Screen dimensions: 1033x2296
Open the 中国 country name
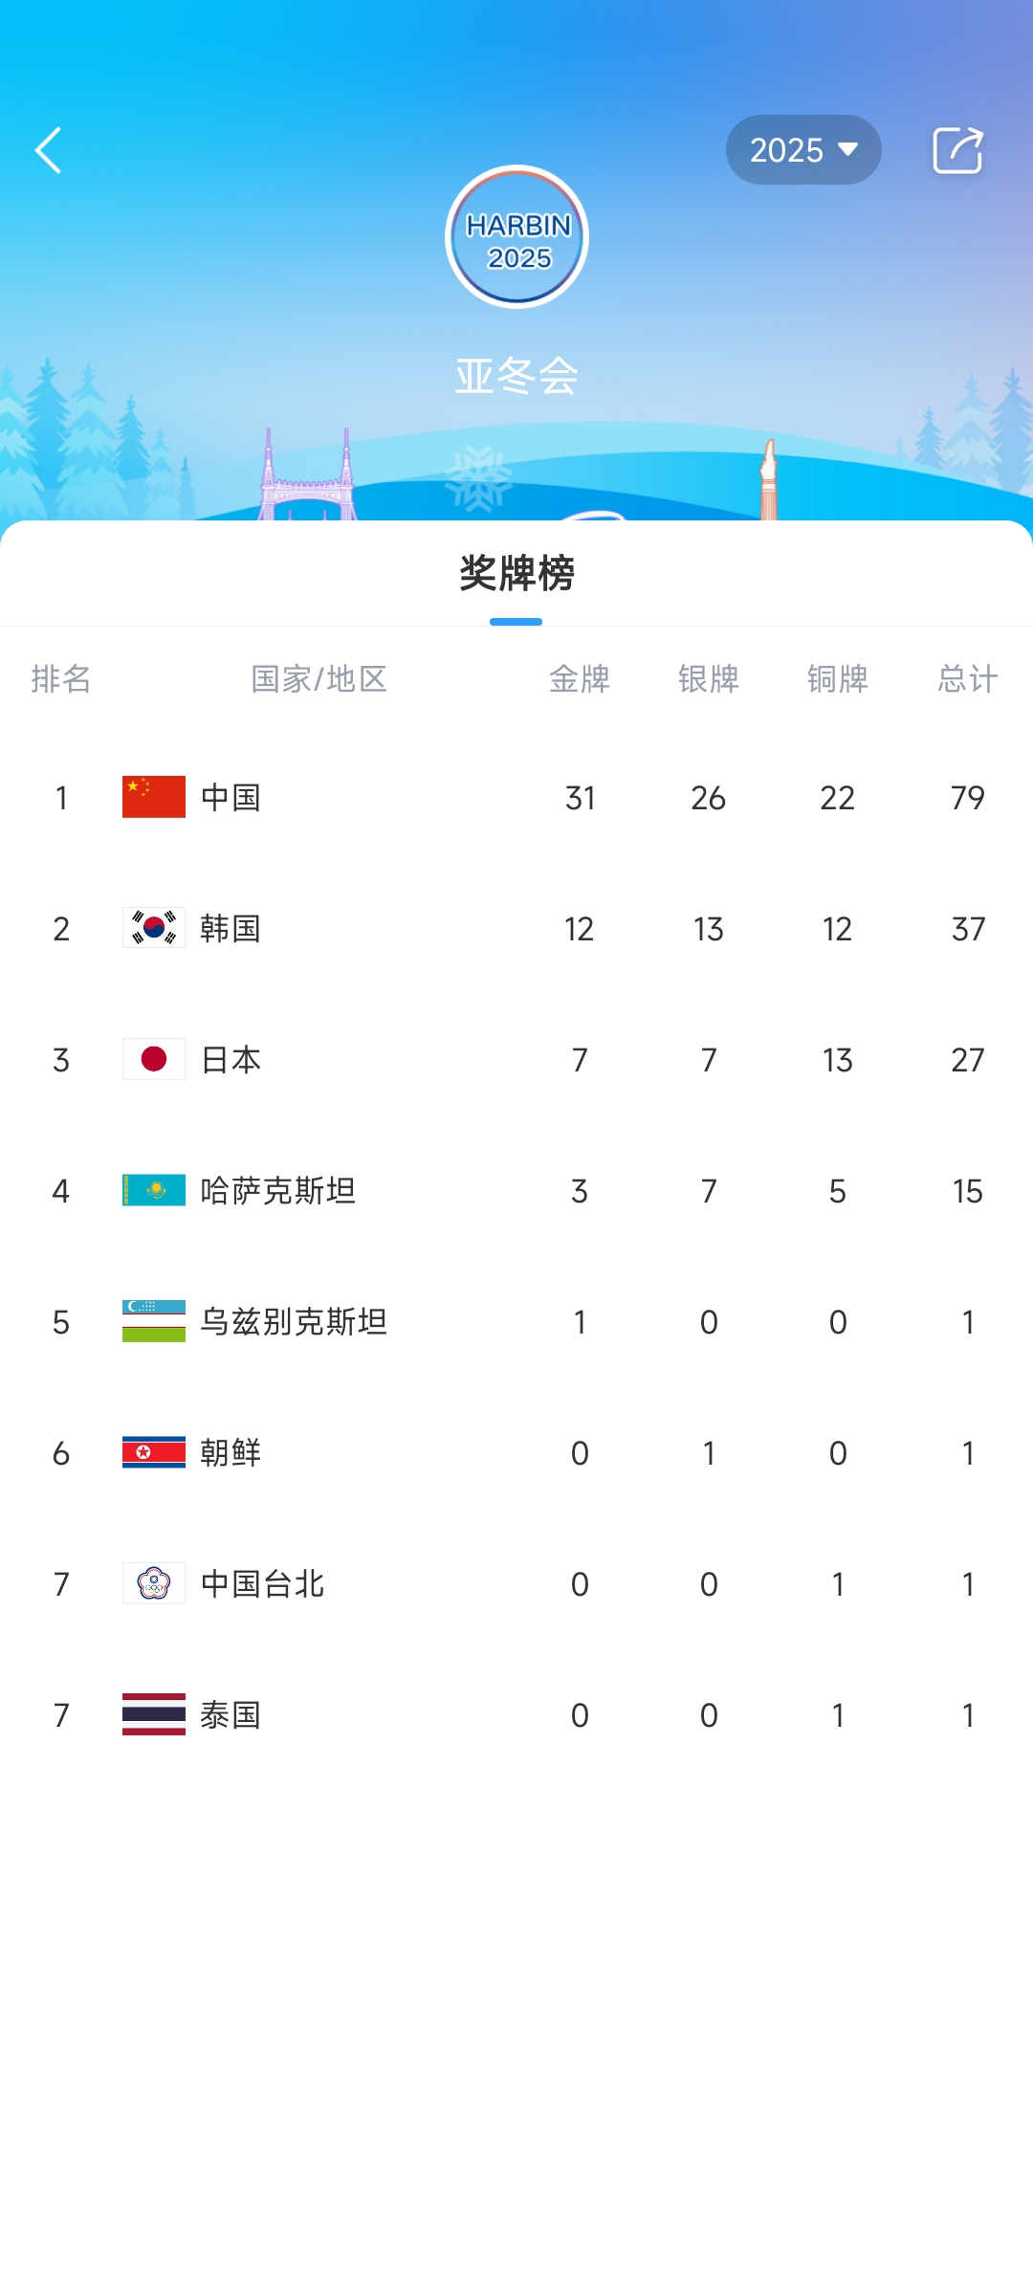231,797
